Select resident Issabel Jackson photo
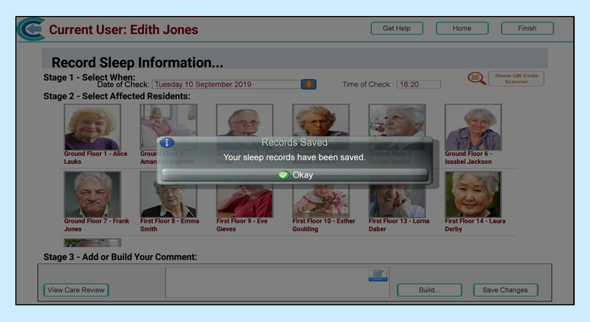 (473, 127)
